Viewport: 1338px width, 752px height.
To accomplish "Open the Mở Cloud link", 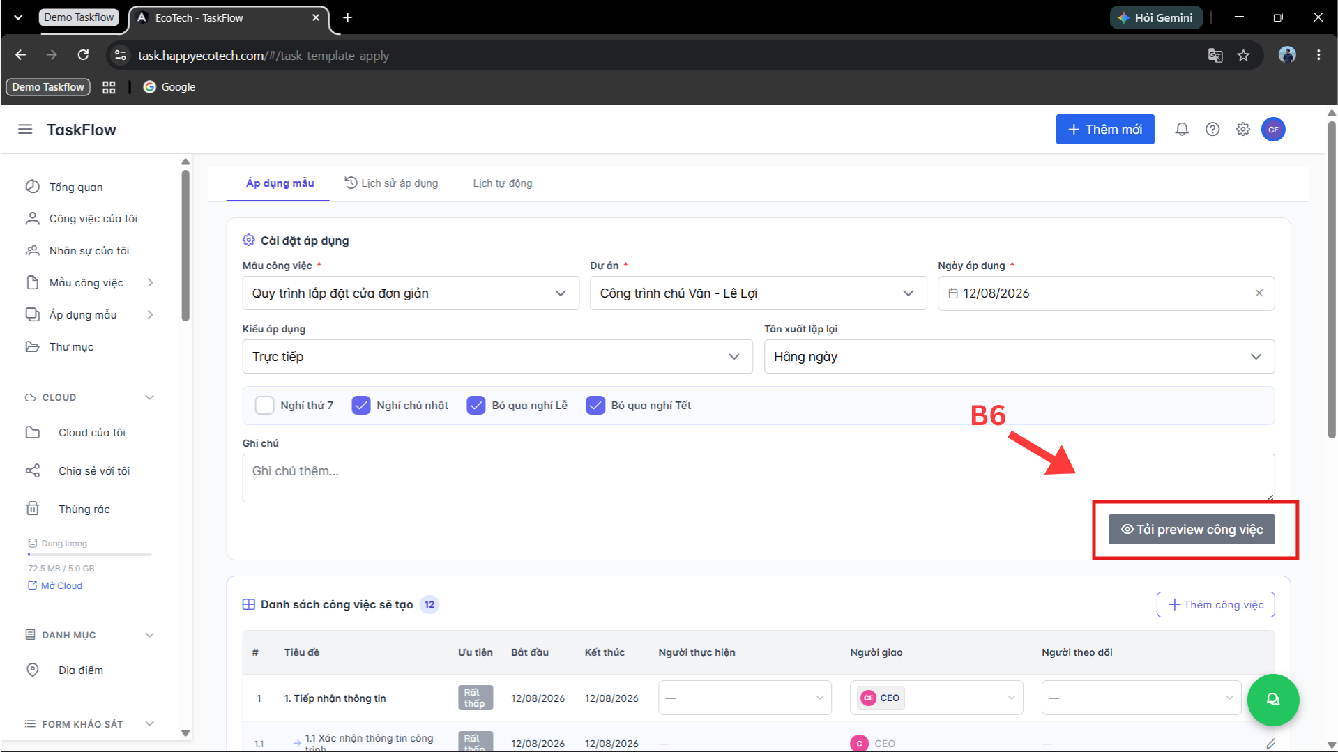I will (55, 585).
